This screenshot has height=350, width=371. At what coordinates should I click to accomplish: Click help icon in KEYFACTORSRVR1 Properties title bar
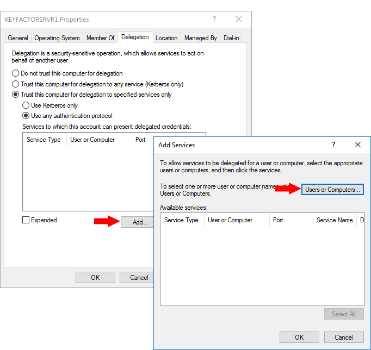pyautogui.click(x=214, y=19)
